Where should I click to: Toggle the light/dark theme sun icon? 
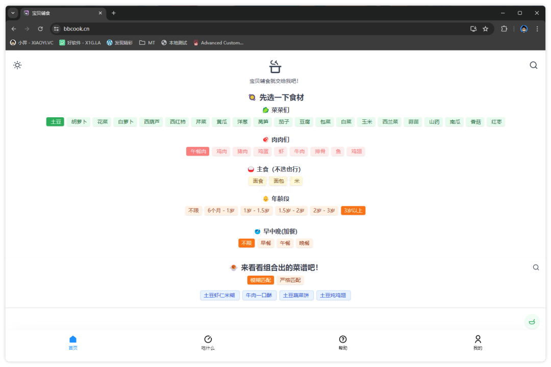tap(17, 65)
